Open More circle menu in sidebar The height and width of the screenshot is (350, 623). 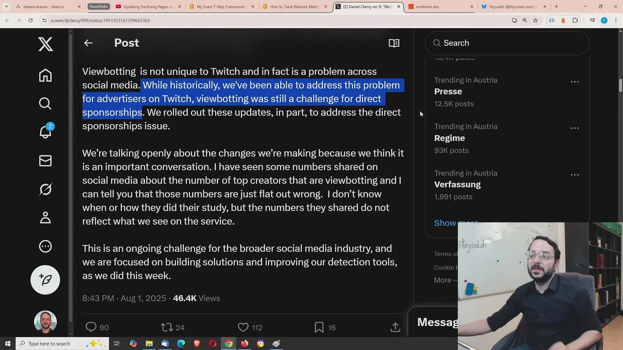(45, 246)
